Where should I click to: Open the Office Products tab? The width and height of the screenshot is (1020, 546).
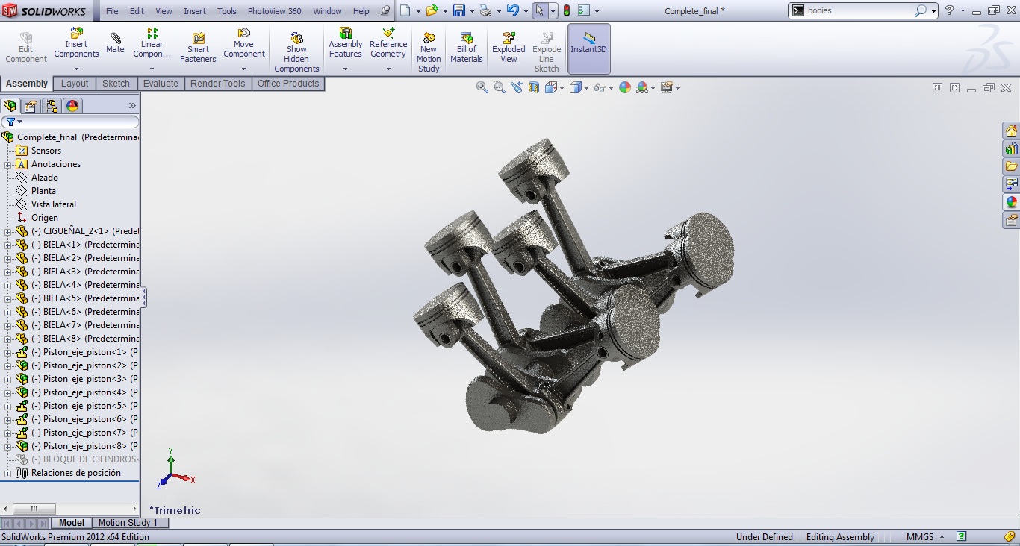point(288,84)
